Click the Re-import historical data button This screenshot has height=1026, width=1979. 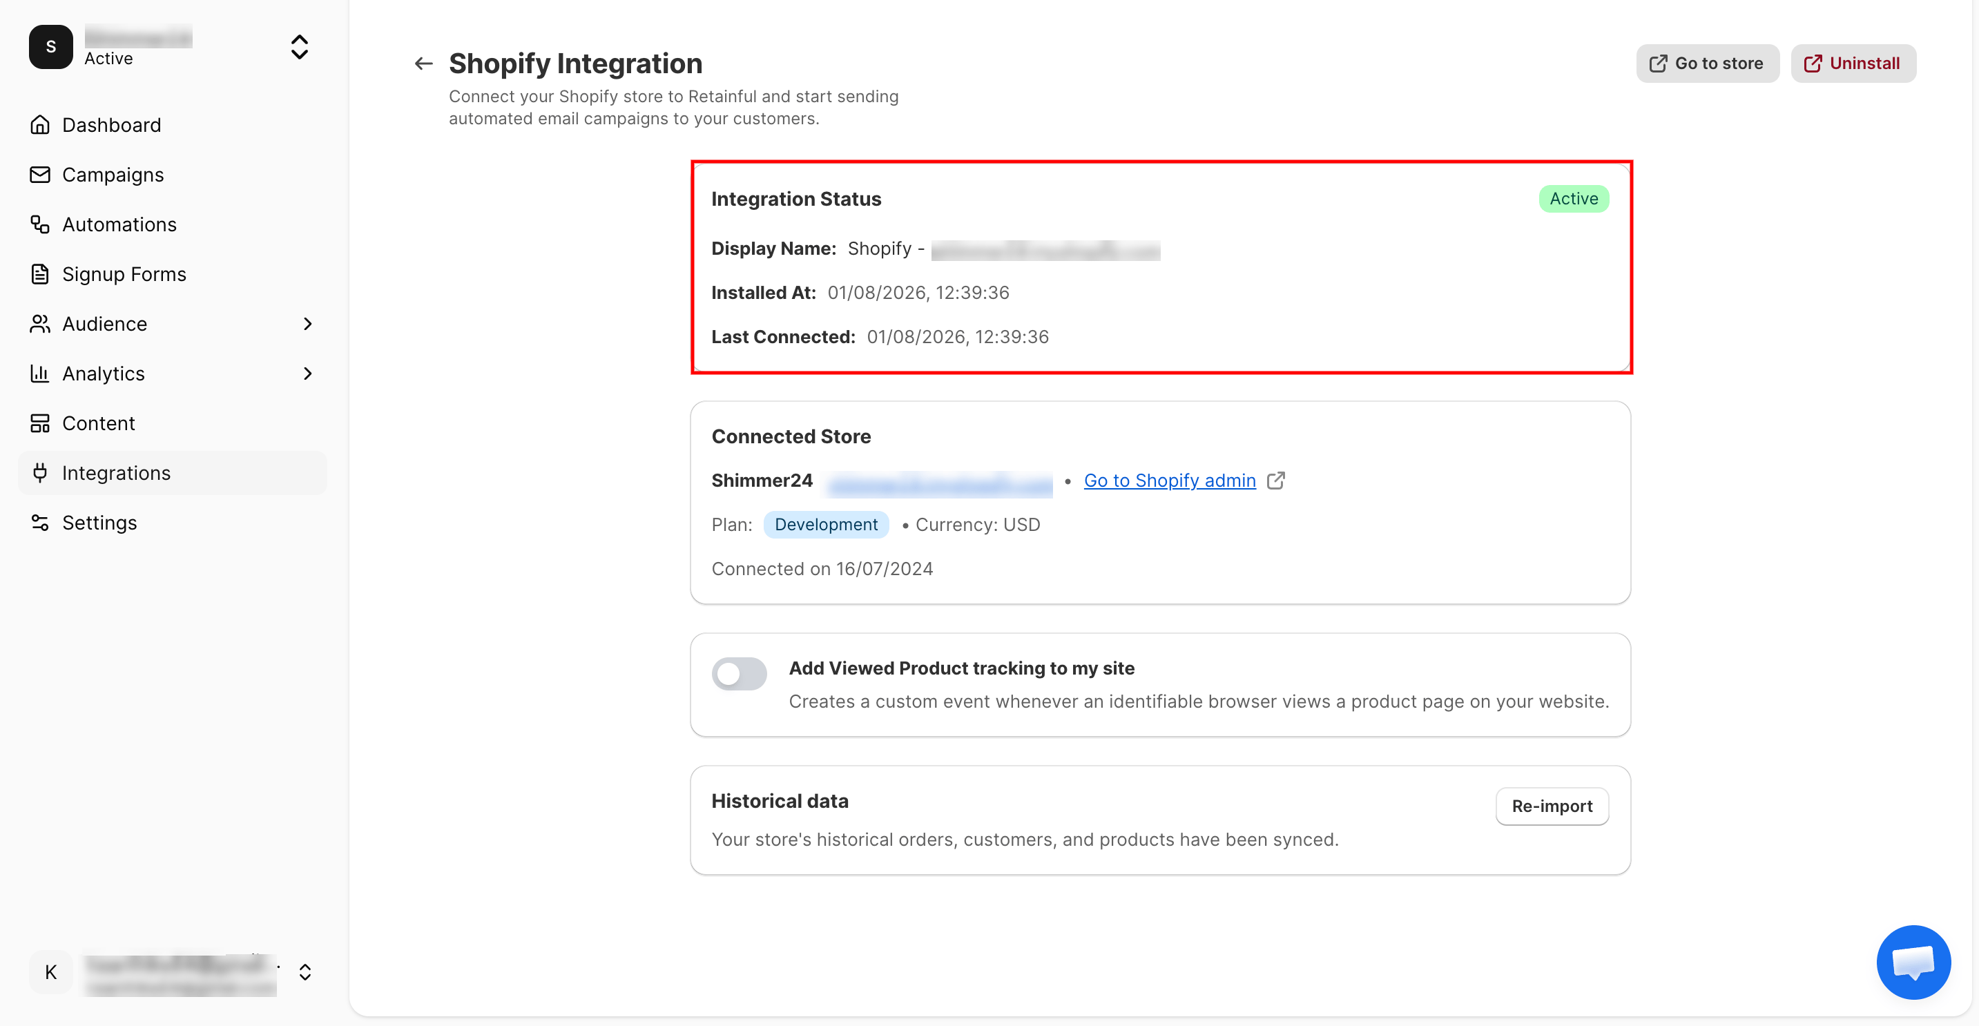pyautogui.click(x=1552, y=806)
